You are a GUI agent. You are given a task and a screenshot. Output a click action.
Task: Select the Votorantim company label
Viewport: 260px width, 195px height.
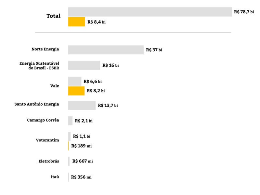(x=47, y=140)
